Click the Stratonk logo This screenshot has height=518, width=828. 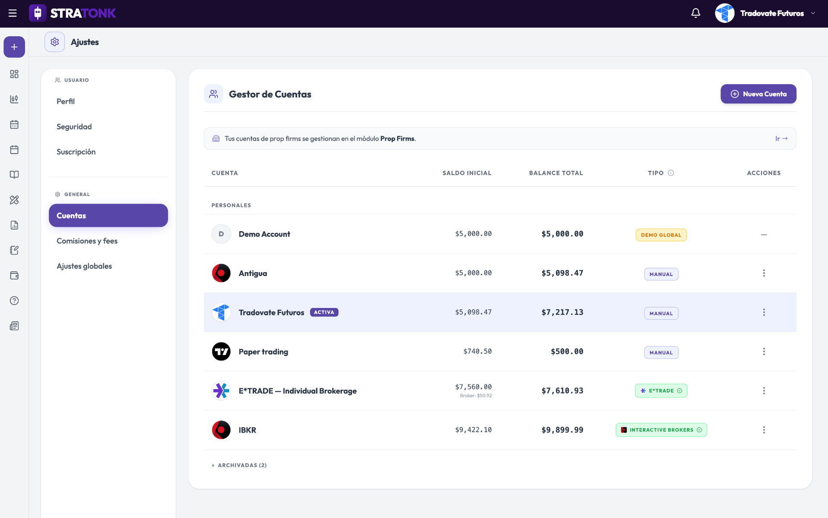click(72, 13)
